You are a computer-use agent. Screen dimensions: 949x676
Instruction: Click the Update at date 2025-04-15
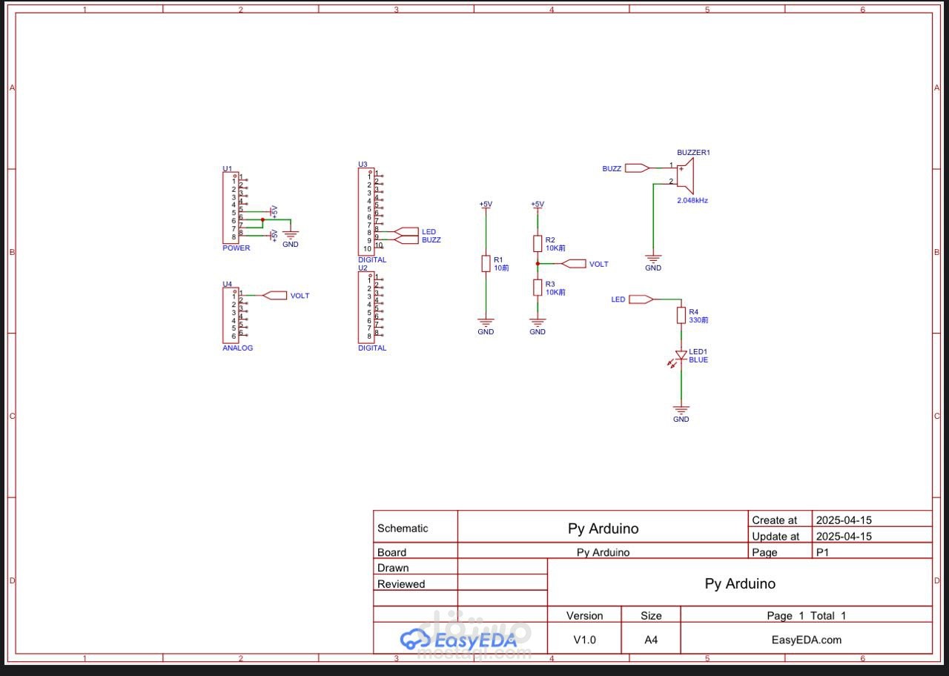point(844,537)
